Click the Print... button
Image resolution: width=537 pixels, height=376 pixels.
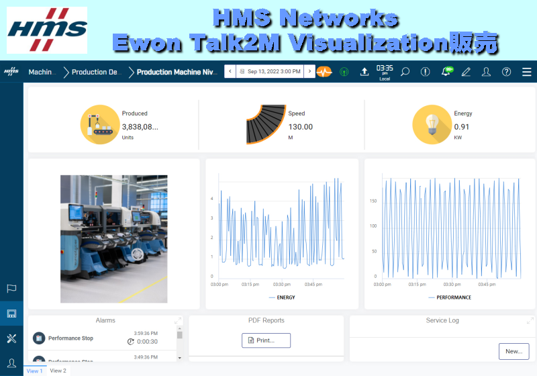click(x=266, y=340)
